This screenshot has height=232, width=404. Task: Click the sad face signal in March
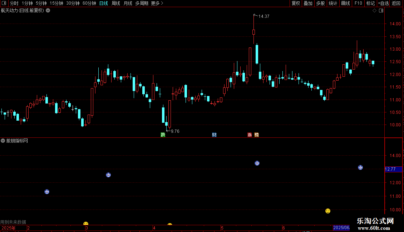[x=108, y=175]
